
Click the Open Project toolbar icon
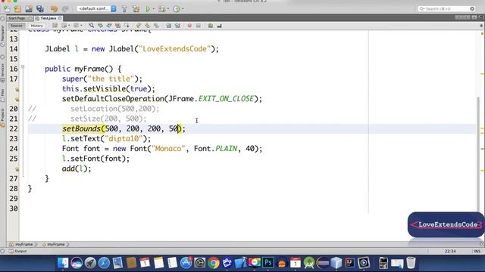(29, 9)
